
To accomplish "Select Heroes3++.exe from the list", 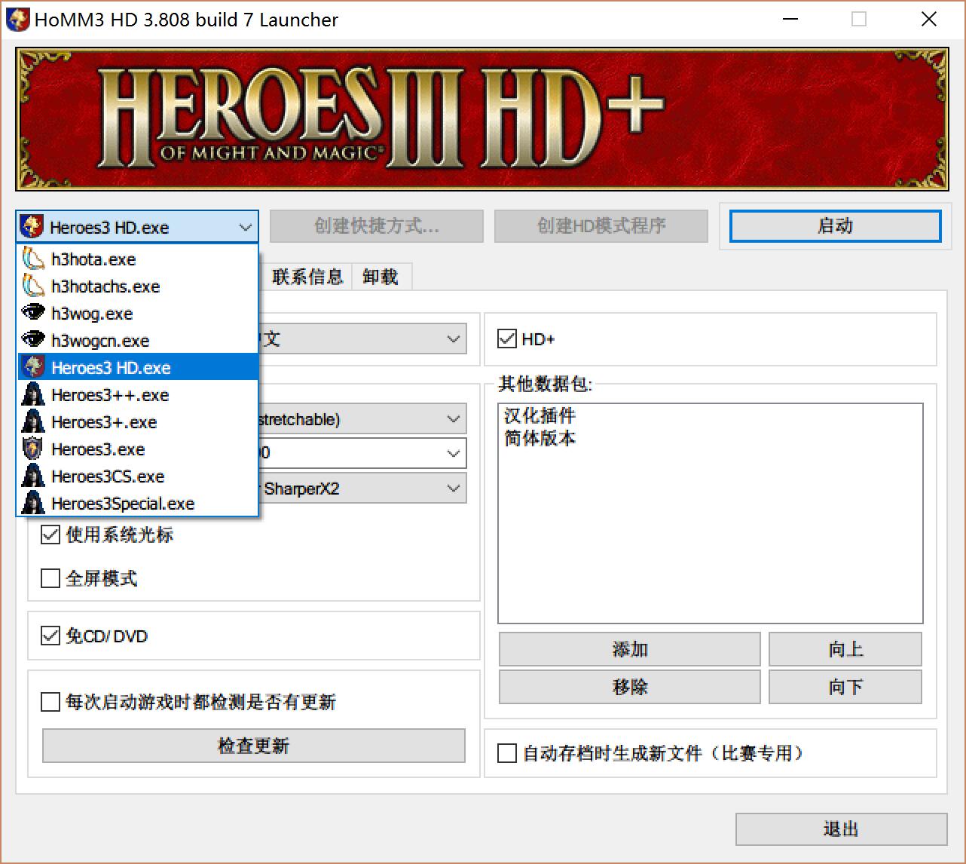I will pyautogui.click(x=138, y=394).
